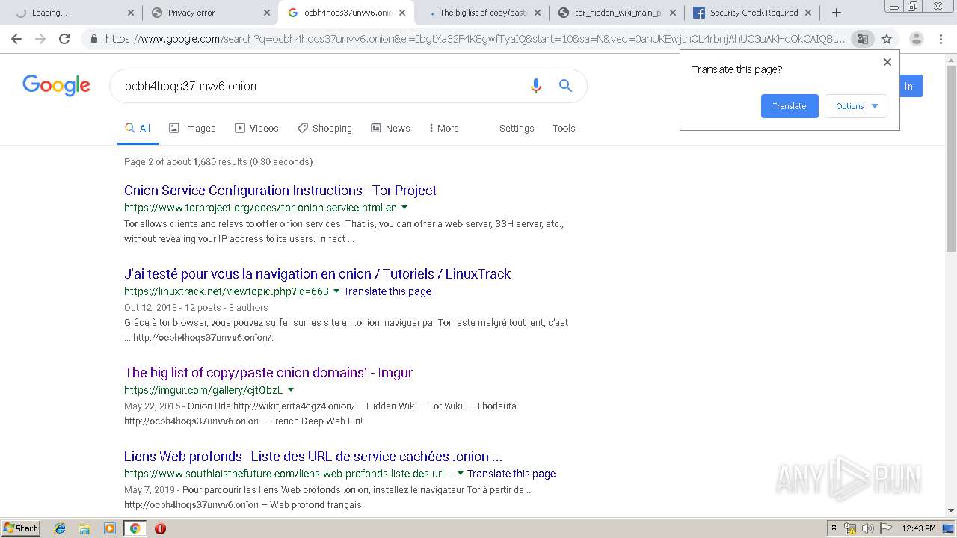This screenshot has height=538, width=957.
Task: Expand the arrow beside imgur.com URL
Action: [x=291, y=390]
